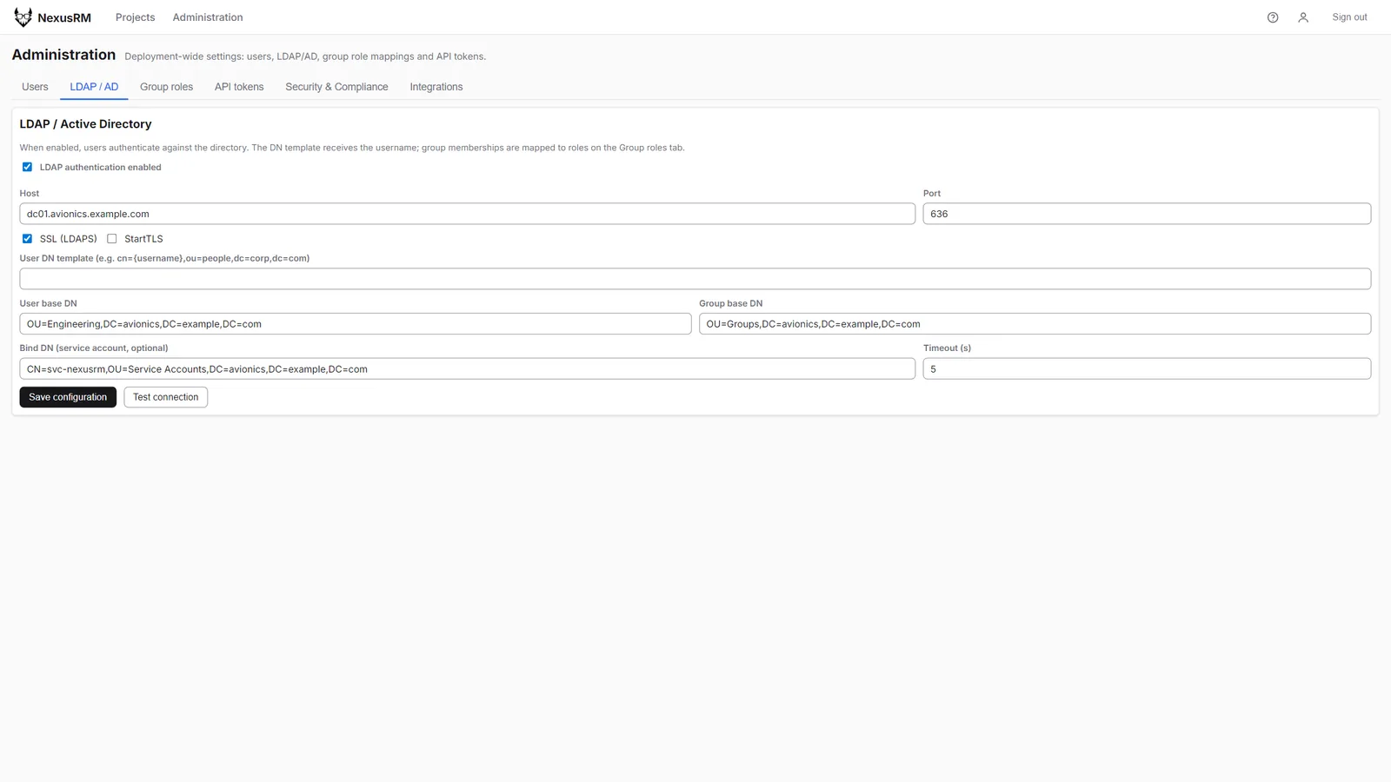The width and height of the screenshot is (1391, 782).
Task: Open the user profile icon
Action: (1303, 17)
